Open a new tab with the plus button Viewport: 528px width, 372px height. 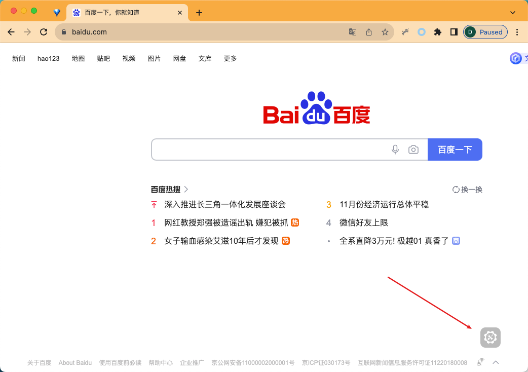pos(199,13)
